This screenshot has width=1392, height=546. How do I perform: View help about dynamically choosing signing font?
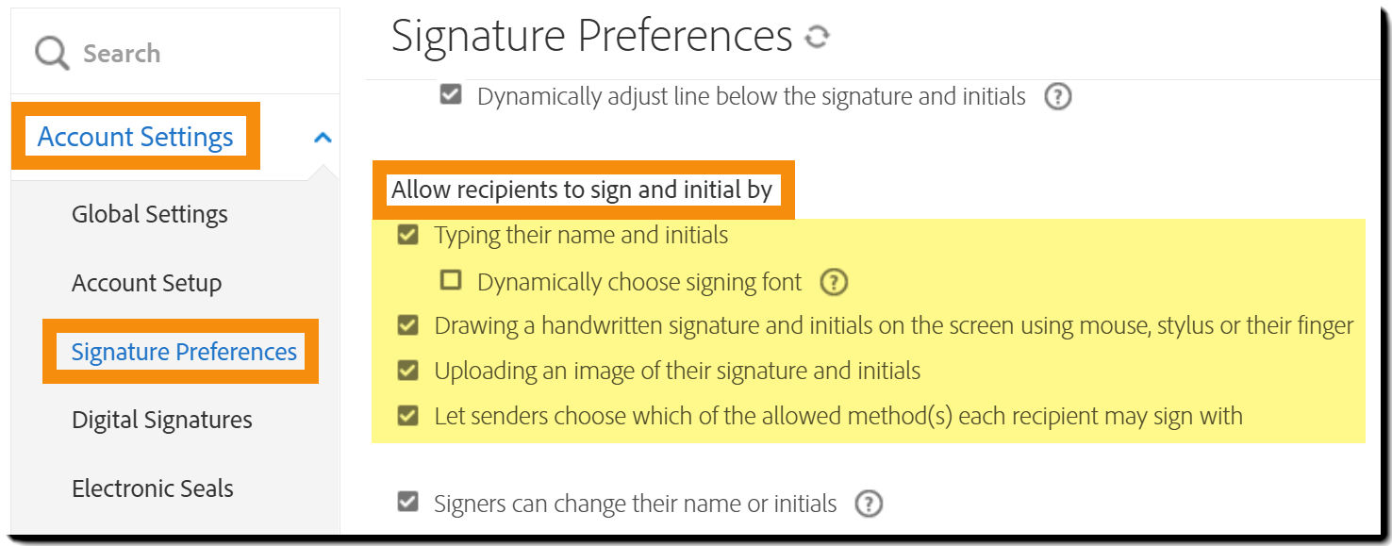click(x=836, y=282)
